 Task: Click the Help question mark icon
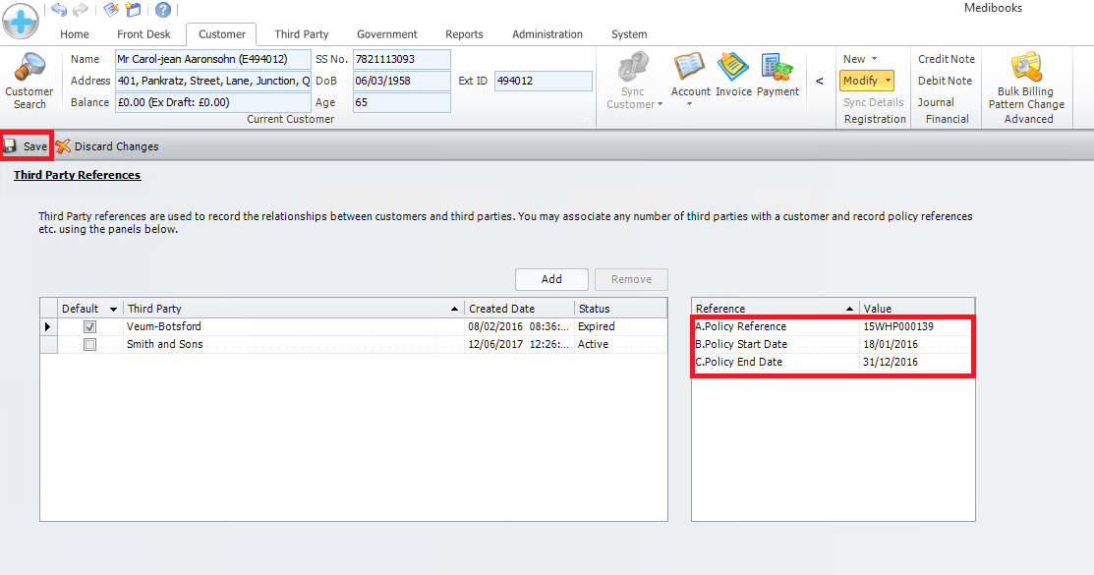tap(163, 10)
